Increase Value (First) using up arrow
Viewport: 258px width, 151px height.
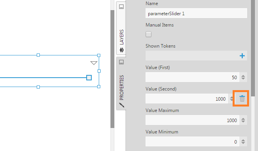pyautogui.click(x=243, y=76)
